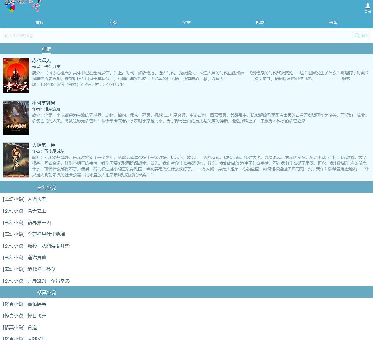
Task: Click the site logo with plum blossoms
Action: (x=23, y=6)
